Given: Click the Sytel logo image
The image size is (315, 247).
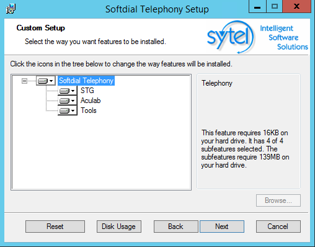Looking at the screenshot, I should (x=257, y=37).
